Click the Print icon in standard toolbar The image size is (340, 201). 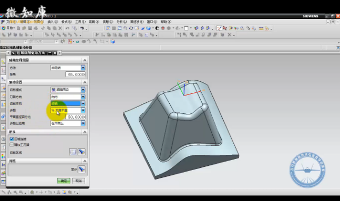point(36,28)
